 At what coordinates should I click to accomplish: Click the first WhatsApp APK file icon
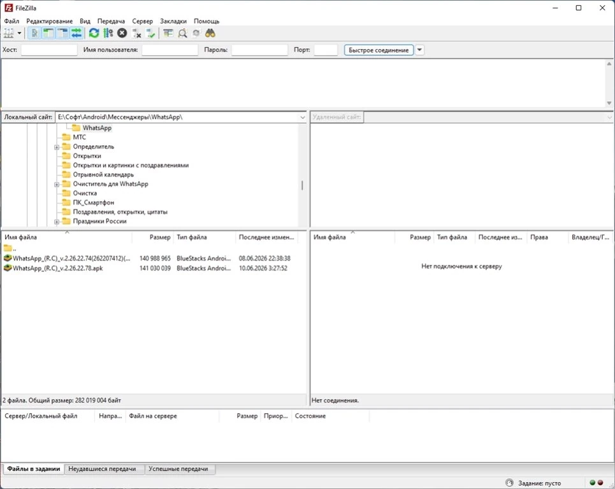8,258
